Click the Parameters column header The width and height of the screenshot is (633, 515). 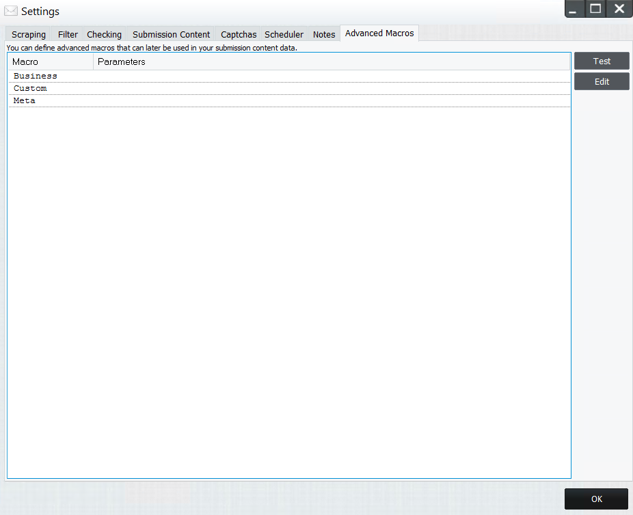[332, 61]
